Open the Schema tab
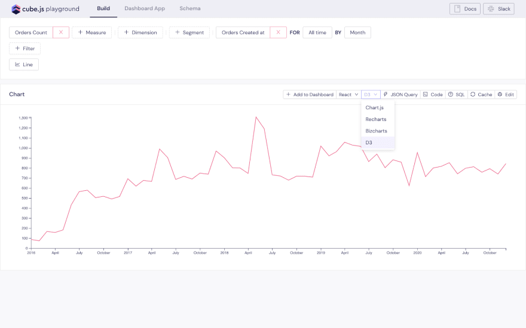Viewport: 526px width, 328px height. pos(190,9)
